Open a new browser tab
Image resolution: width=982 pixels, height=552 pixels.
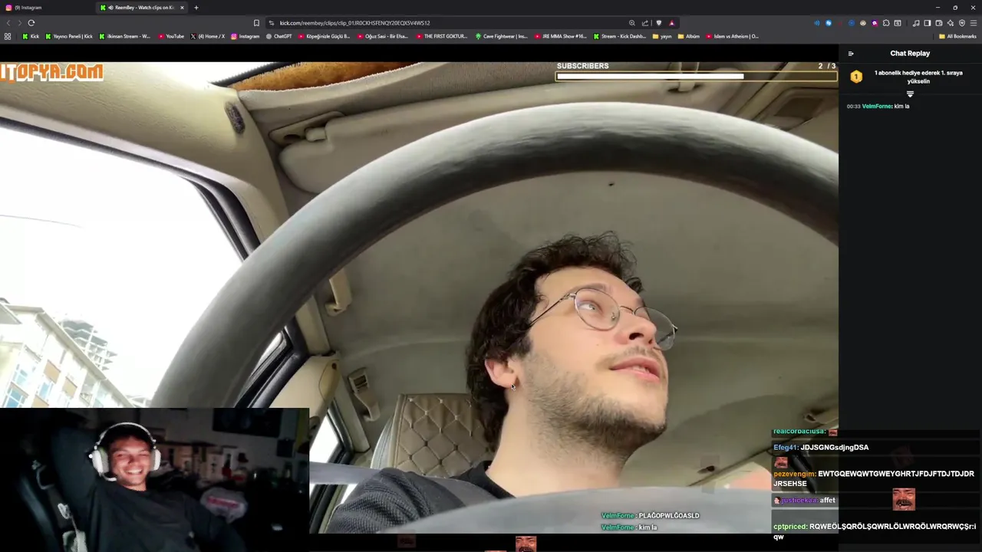[196, 8]
